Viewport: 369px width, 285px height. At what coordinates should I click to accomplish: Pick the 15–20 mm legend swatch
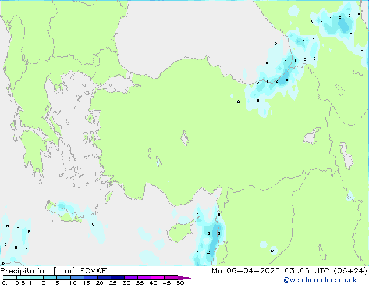pos(91,277)
